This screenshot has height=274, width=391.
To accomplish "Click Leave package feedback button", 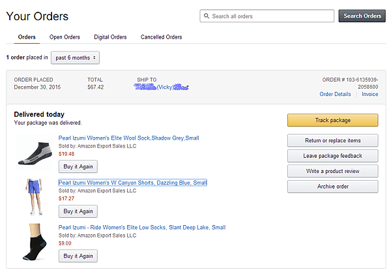I will point(332,156).
